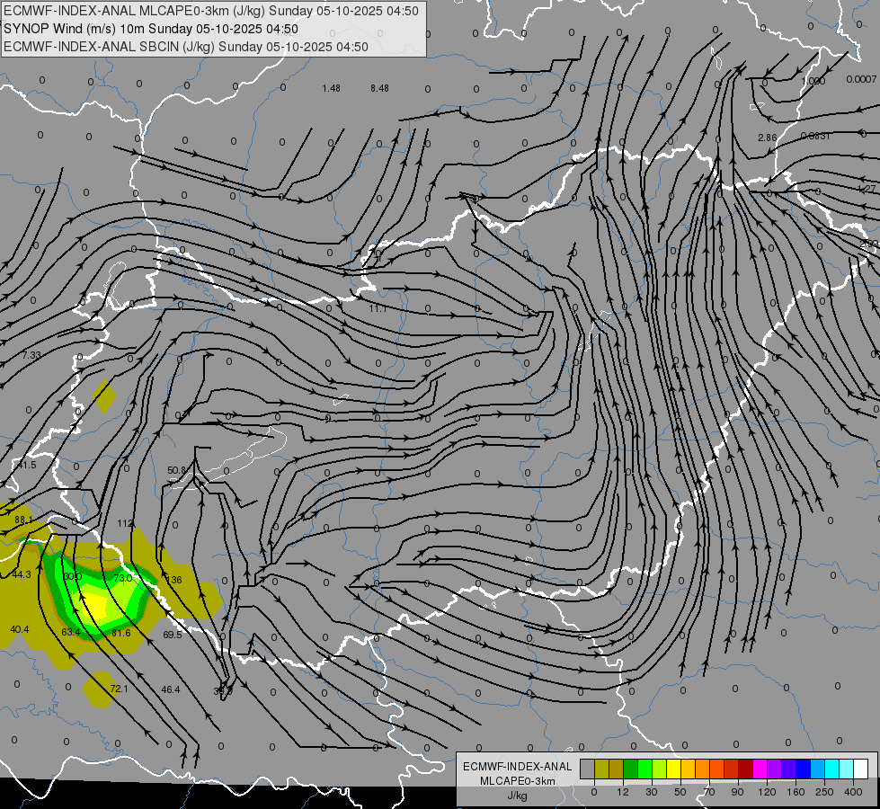Image resolution: width=880 pixels, height=809 pixels.
Task: Click the legend tick value 160
Action: coord(796,792)
